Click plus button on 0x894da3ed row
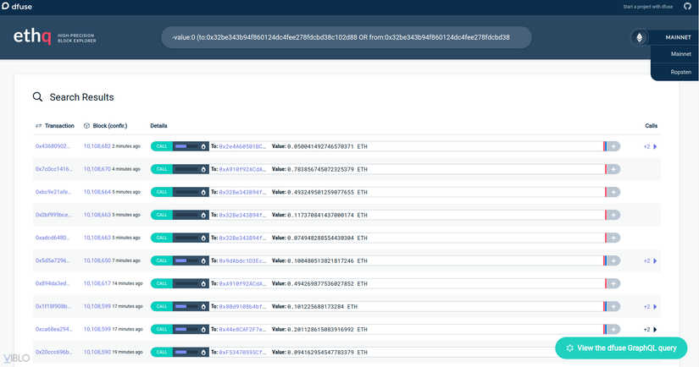Image resolution: width=699 pixels, height=367 pixels. pyautogui.click(x=613, y=283)
